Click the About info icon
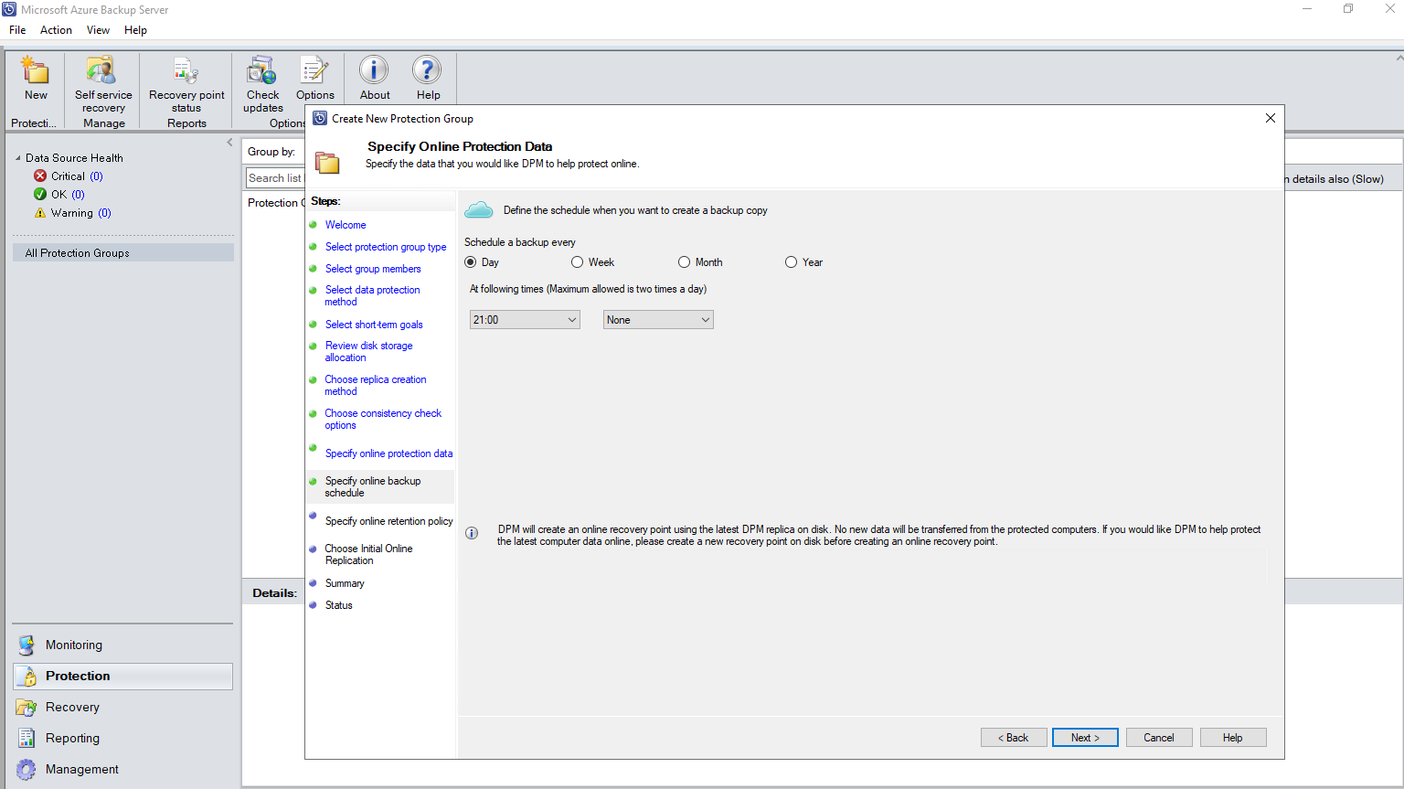The width and height of the screenshot is (1404, 789). 374,70
